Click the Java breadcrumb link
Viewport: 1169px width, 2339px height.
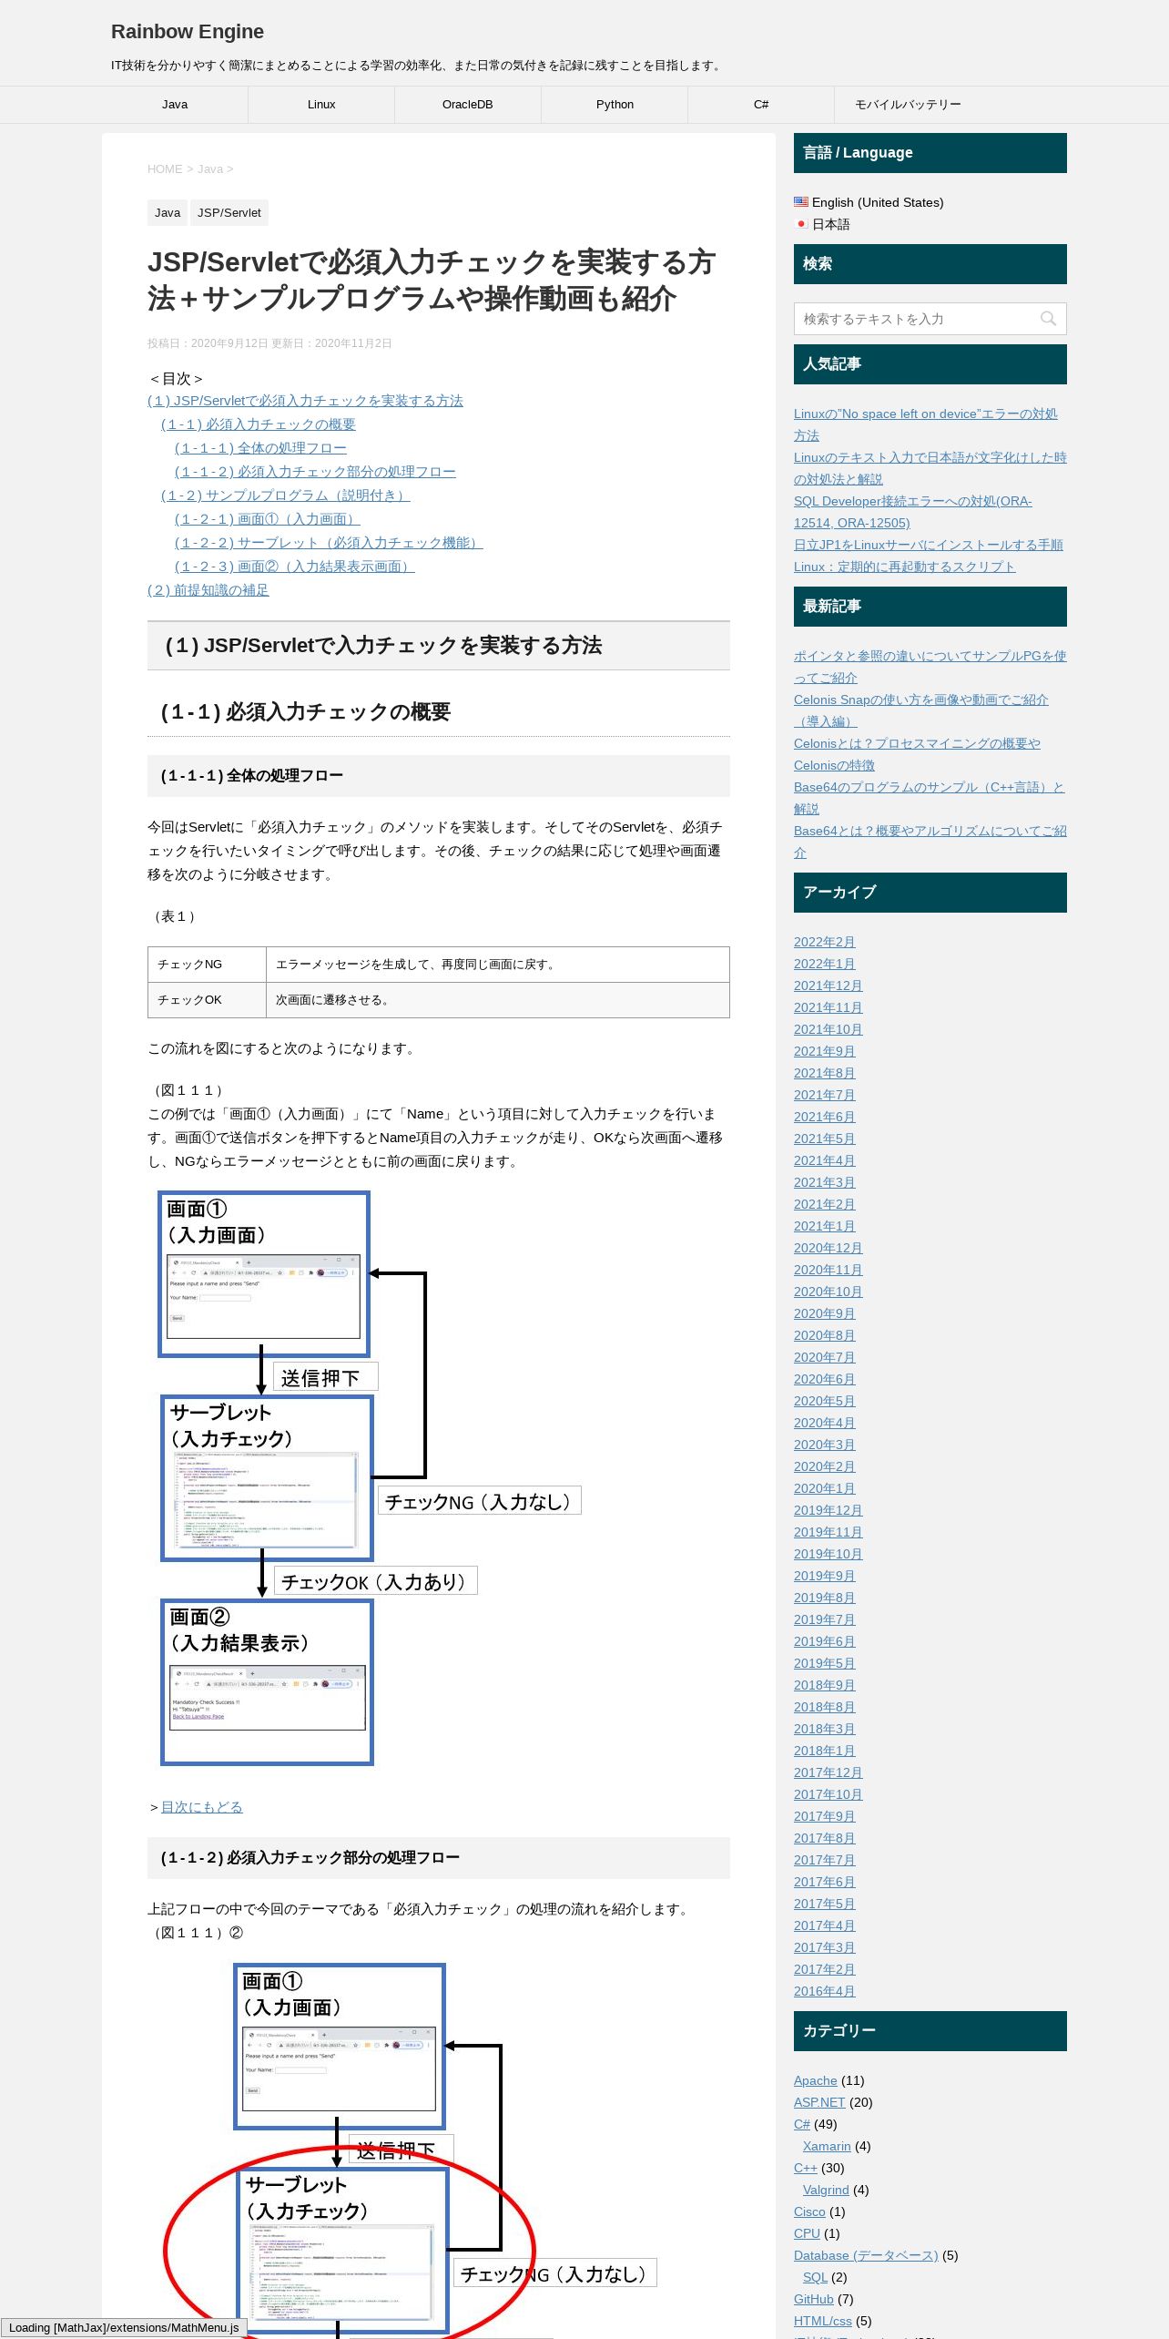210,169
